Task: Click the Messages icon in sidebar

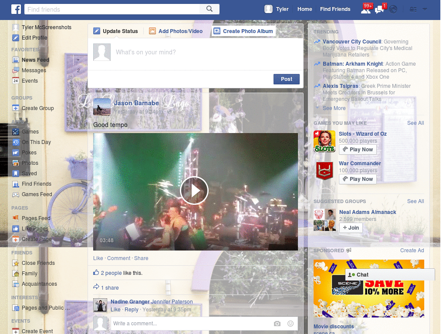Action: click(16, 70)
